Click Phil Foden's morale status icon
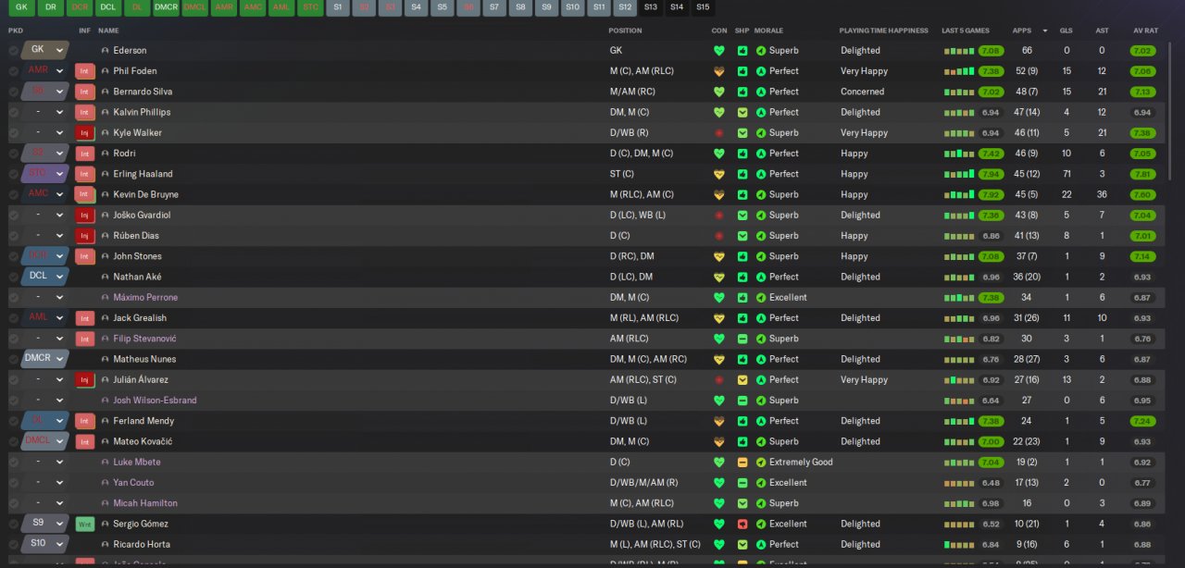The image size is (1185, 568). pos(761,71)
